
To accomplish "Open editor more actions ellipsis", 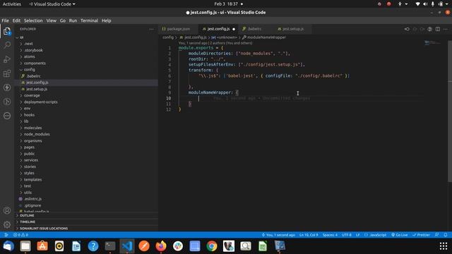I will coord(446,29).
